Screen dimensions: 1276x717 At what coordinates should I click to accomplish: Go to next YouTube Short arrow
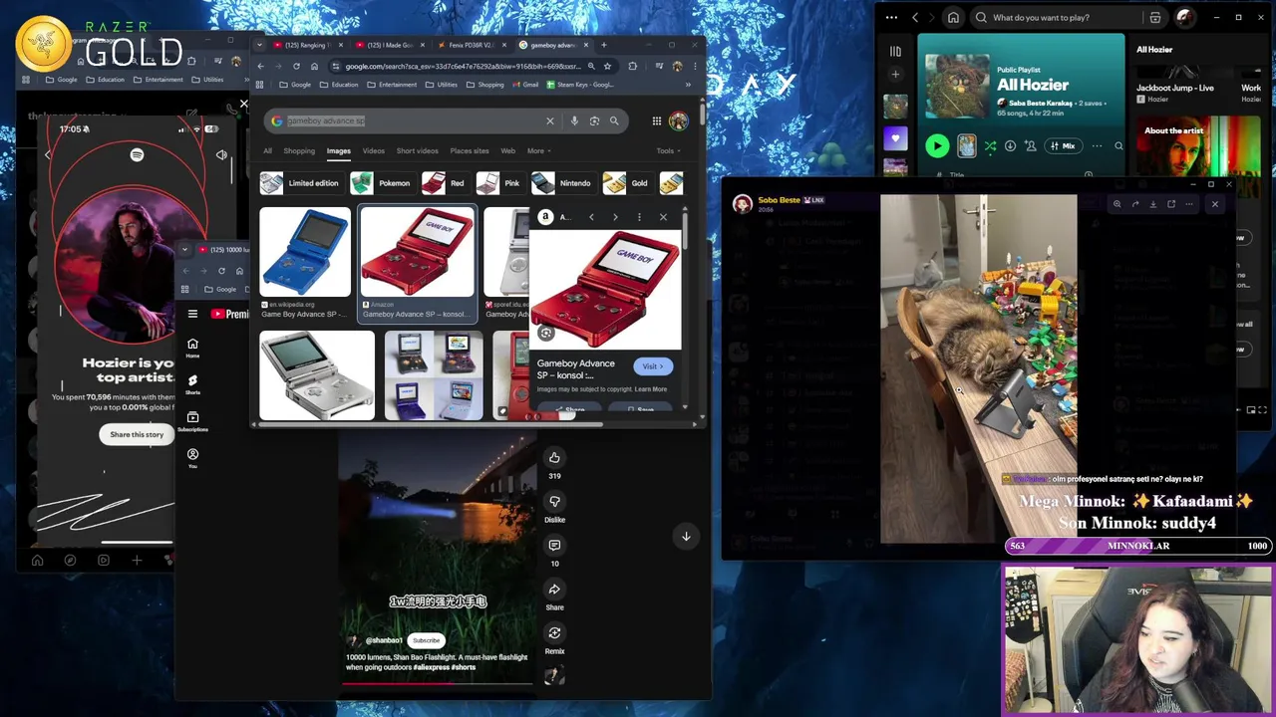(686, 536)
